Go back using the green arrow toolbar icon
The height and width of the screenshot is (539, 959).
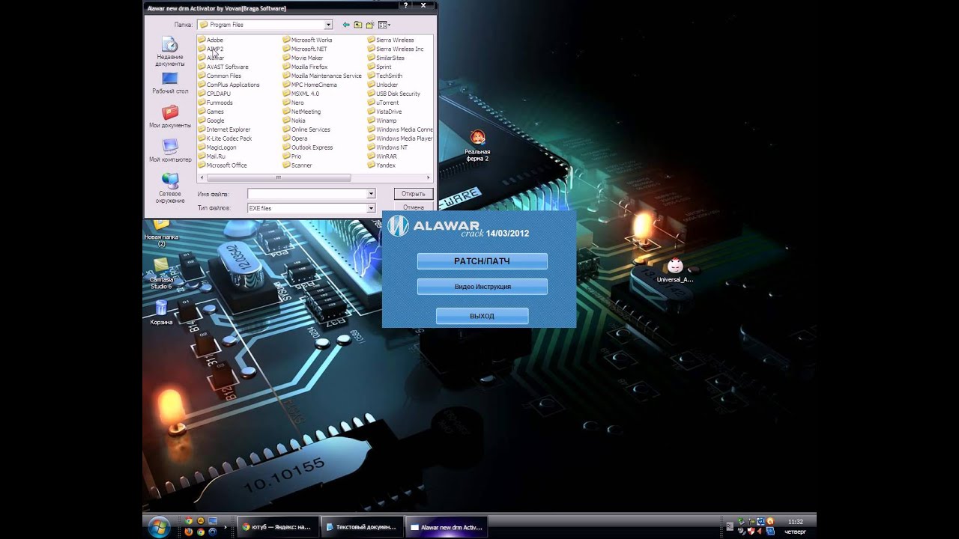pos(346,25)
